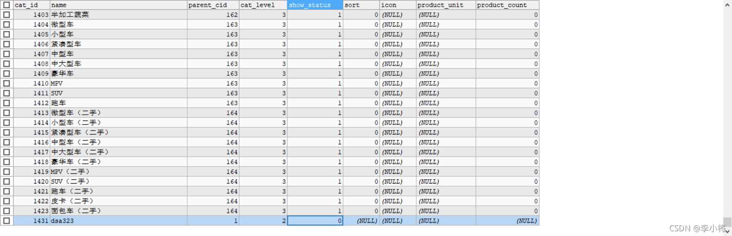Image resolution: width=732 pixels, height=236 pixels.
Task: Click parent_cid cell of row 1431
Action: pyautogui.click(x=213, y=221)
